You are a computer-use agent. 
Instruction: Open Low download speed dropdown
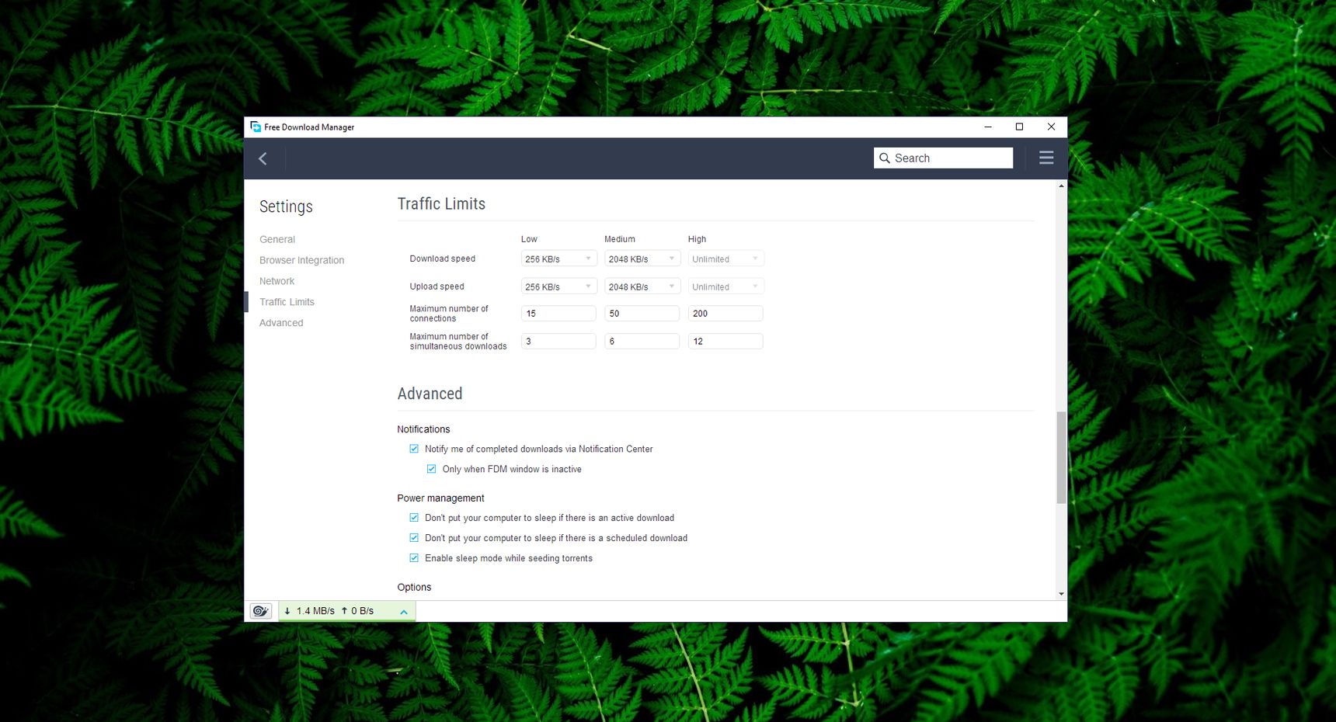coord(558,259)
